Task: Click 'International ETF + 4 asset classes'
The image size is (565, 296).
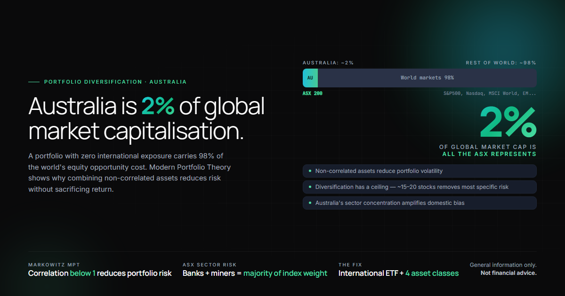Action: click(398, 273)
